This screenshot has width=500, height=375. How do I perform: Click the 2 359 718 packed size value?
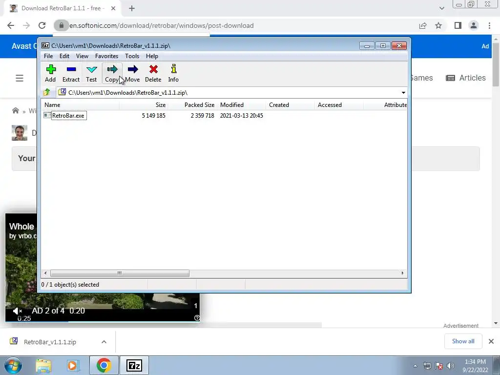[x=203, y=115]
